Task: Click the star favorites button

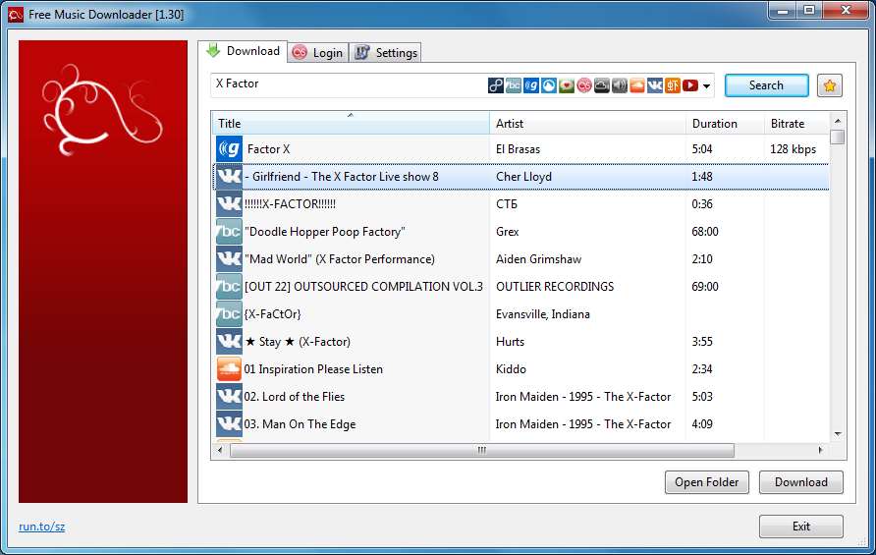Action: [830, 85]
